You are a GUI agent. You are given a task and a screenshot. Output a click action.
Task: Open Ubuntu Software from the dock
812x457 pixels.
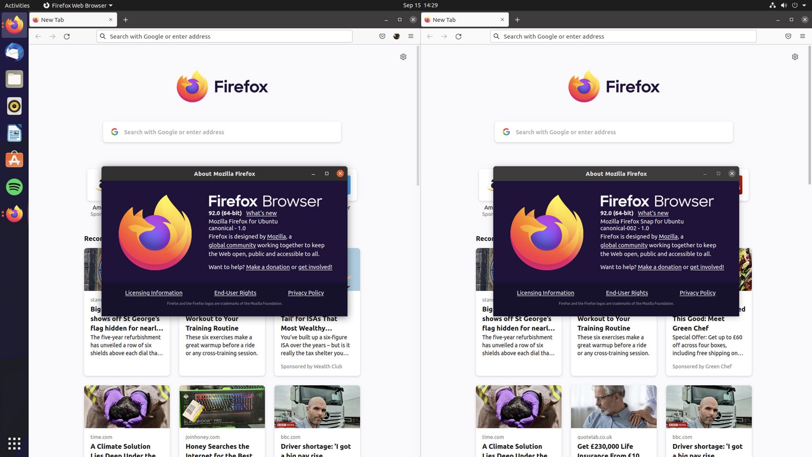(x=14, y=160)
